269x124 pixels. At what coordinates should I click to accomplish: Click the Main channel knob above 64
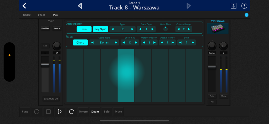[x=57, y=46]
